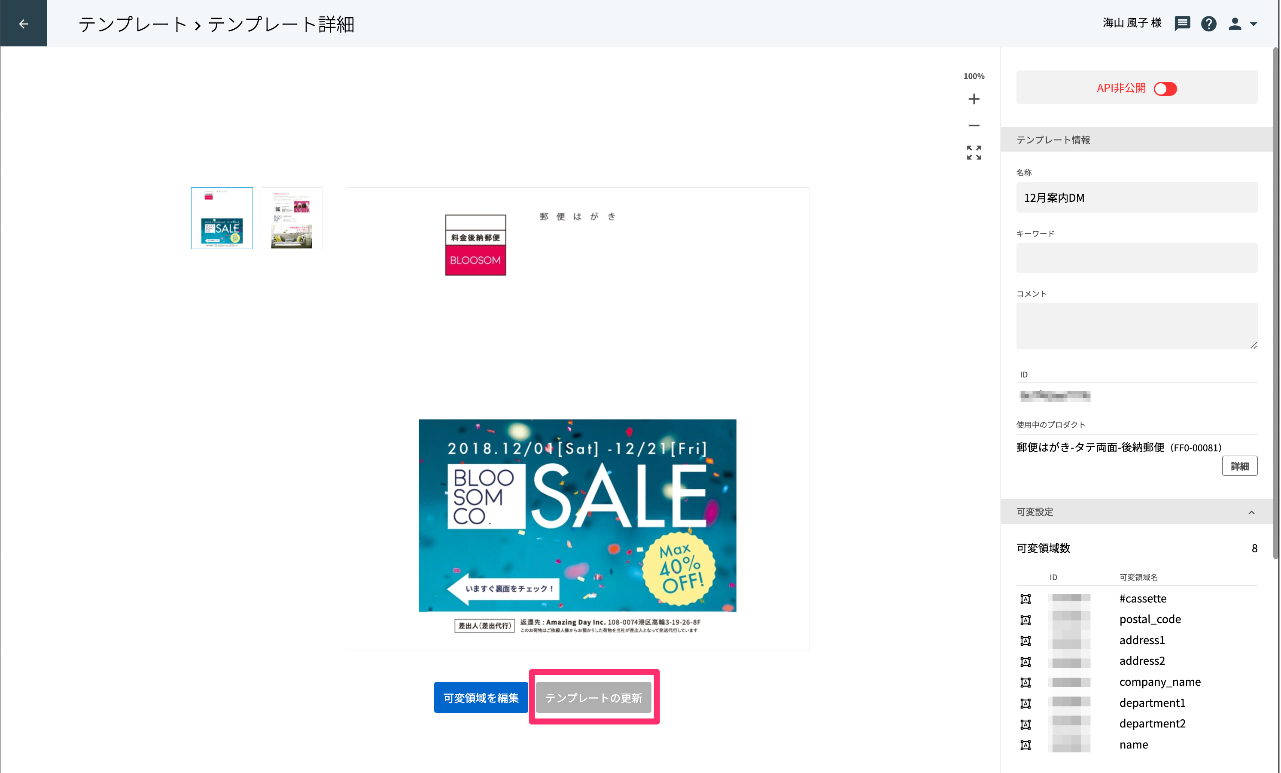Click the キーワード input field
1281x773 pixels.
pyautogui.click(x=1136, y=258)
